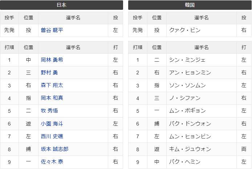Viewport: 252px width, 169px height.
Task: Select 森下 翔太 in Japan lineup
Action: (52, 85)
